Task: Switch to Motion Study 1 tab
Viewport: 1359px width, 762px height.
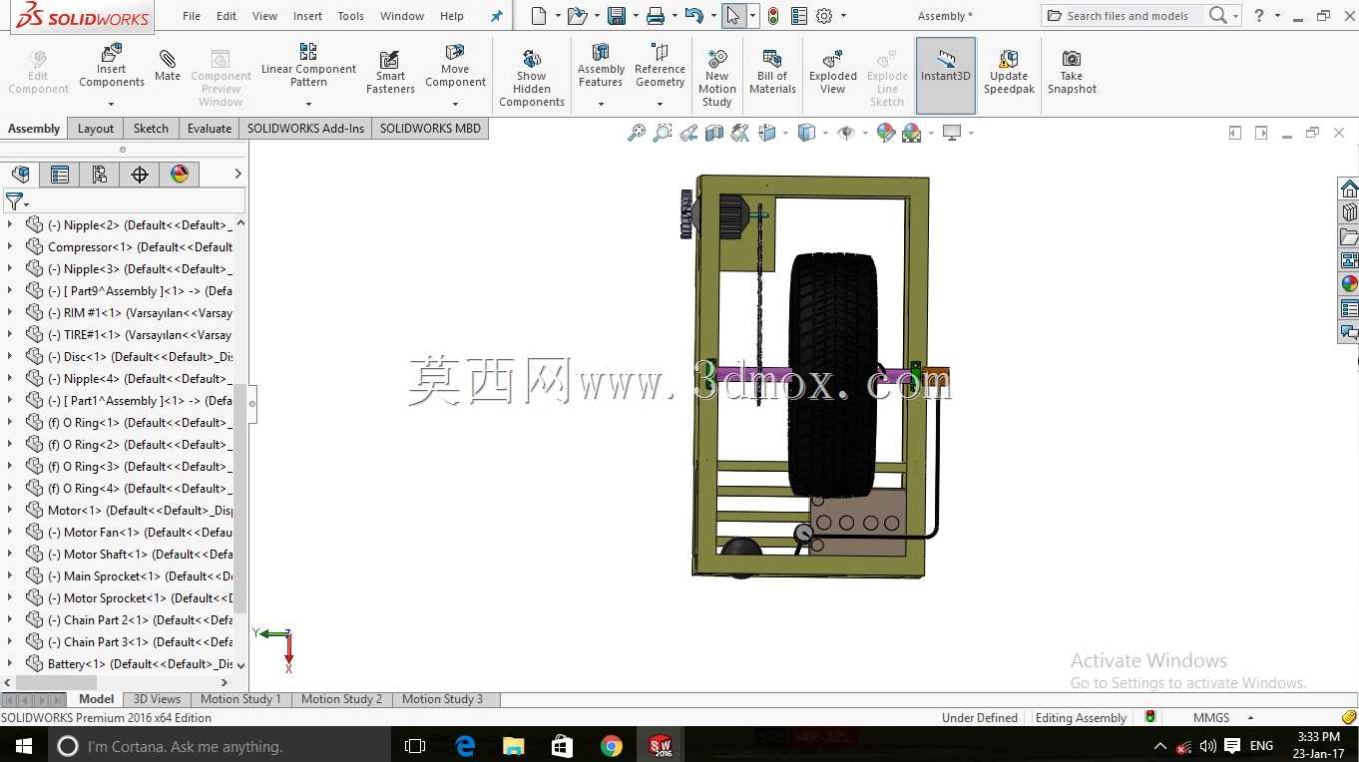Action: point(240,699)
